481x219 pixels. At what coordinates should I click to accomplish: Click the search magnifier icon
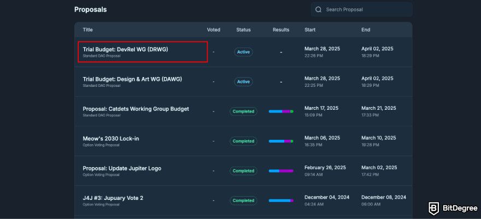pos(319,9)
